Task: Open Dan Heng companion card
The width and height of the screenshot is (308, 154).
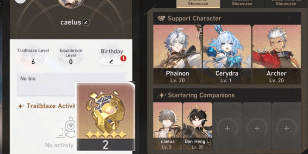Action: click(197, 126)
